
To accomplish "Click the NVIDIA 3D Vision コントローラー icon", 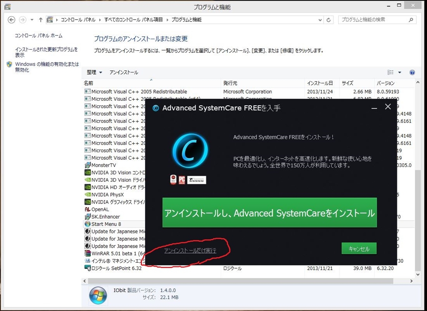I will click(88, 173).
